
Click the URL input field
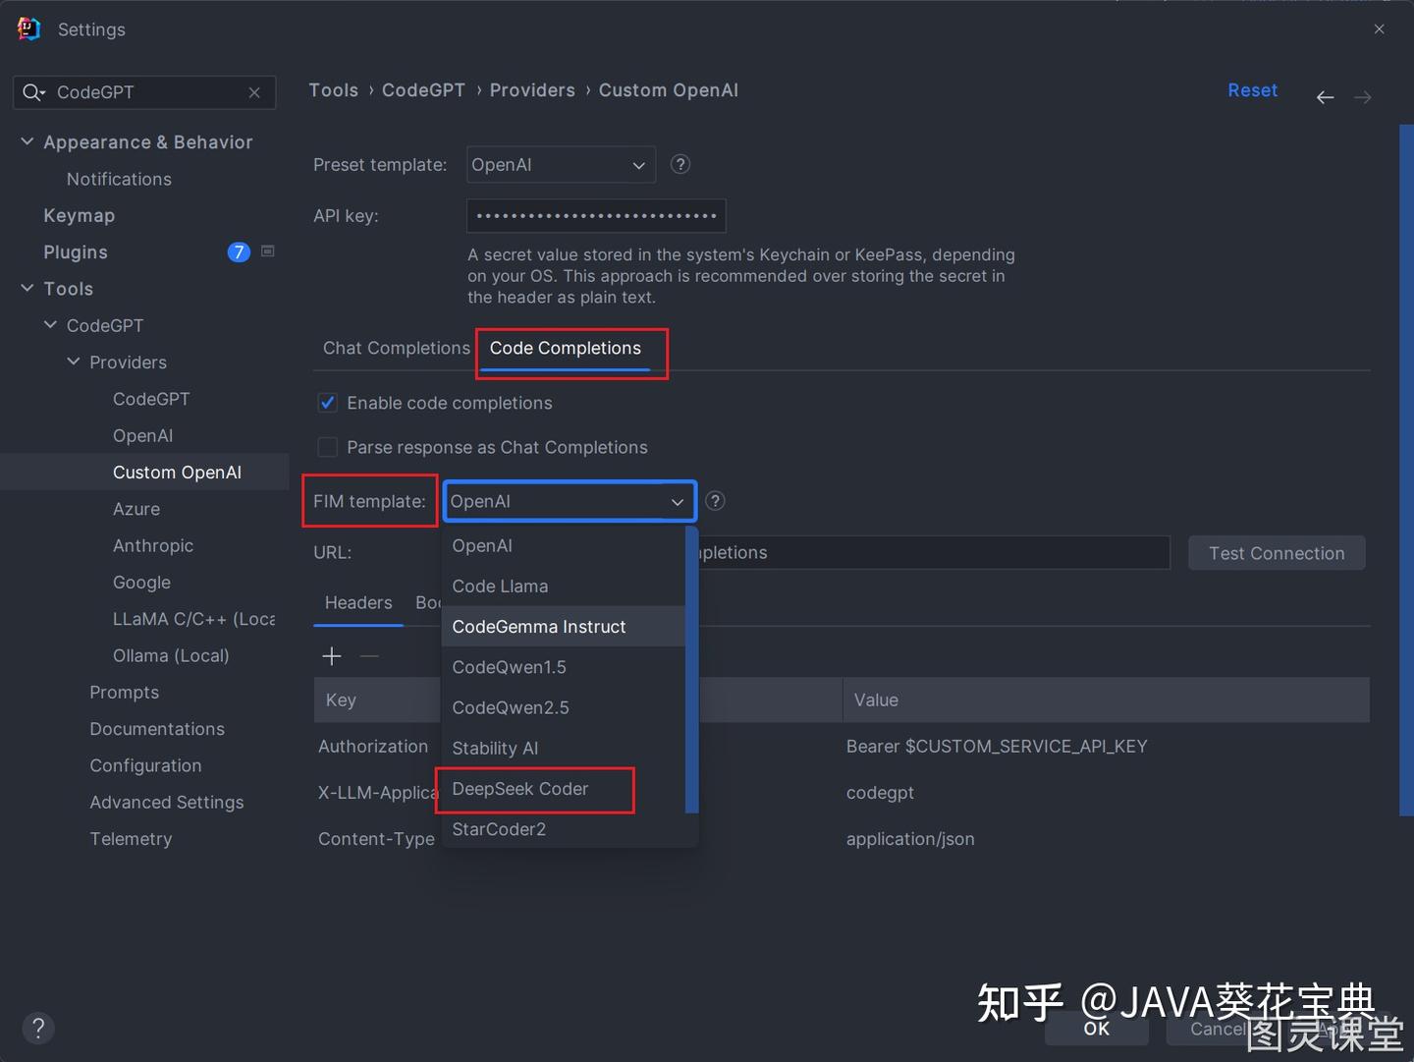tap(933, 552)
